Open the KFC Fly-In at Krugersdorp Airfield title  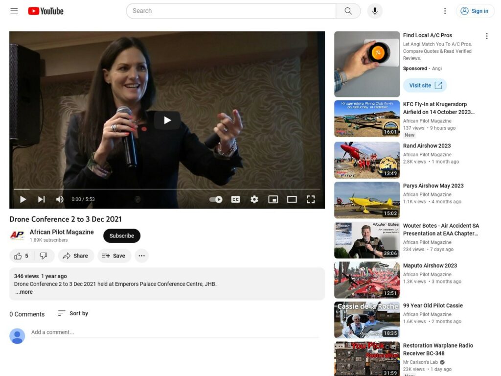coord(439,108)
